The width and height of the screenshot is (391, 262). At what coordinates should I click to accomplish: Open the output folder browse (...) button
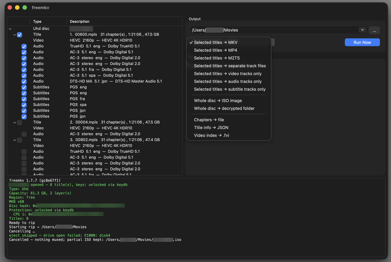(374, 30)
